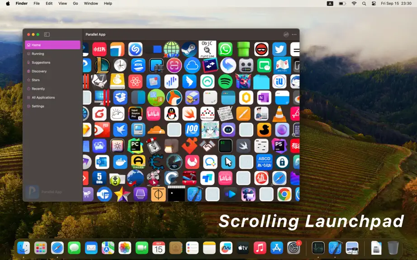Open the Twitter bird icon
Screen dimensions: 417x260
coord(279,49)
